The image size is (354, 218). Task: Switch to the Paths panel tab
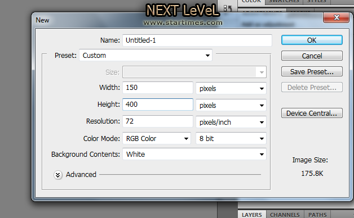point(317,215)
